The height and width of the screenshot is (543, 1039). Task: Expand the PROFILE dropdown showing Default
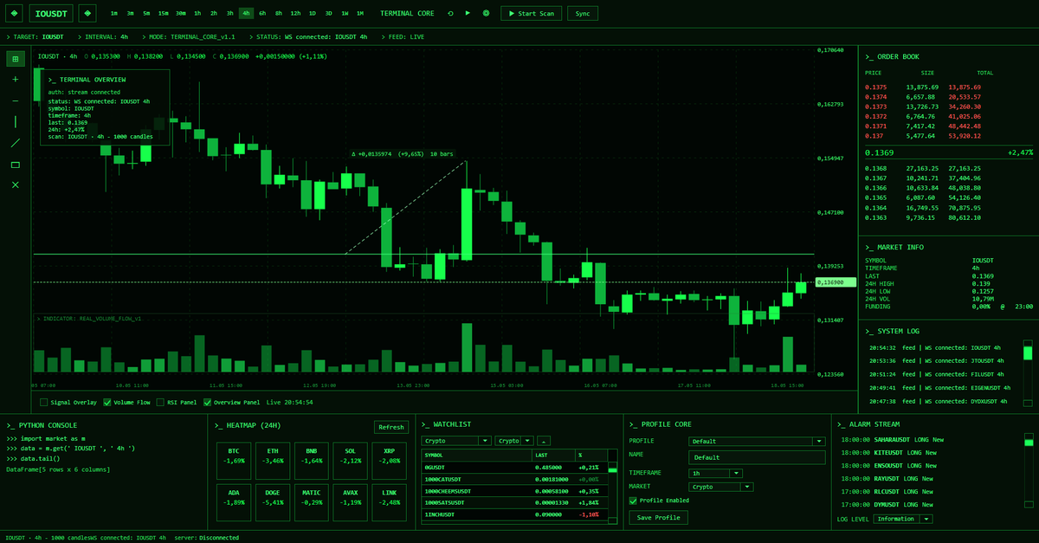[x=755, y=442]
